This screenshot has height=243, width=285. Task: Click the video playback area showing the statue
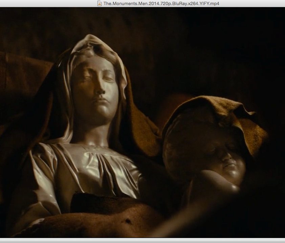point(142,123)
